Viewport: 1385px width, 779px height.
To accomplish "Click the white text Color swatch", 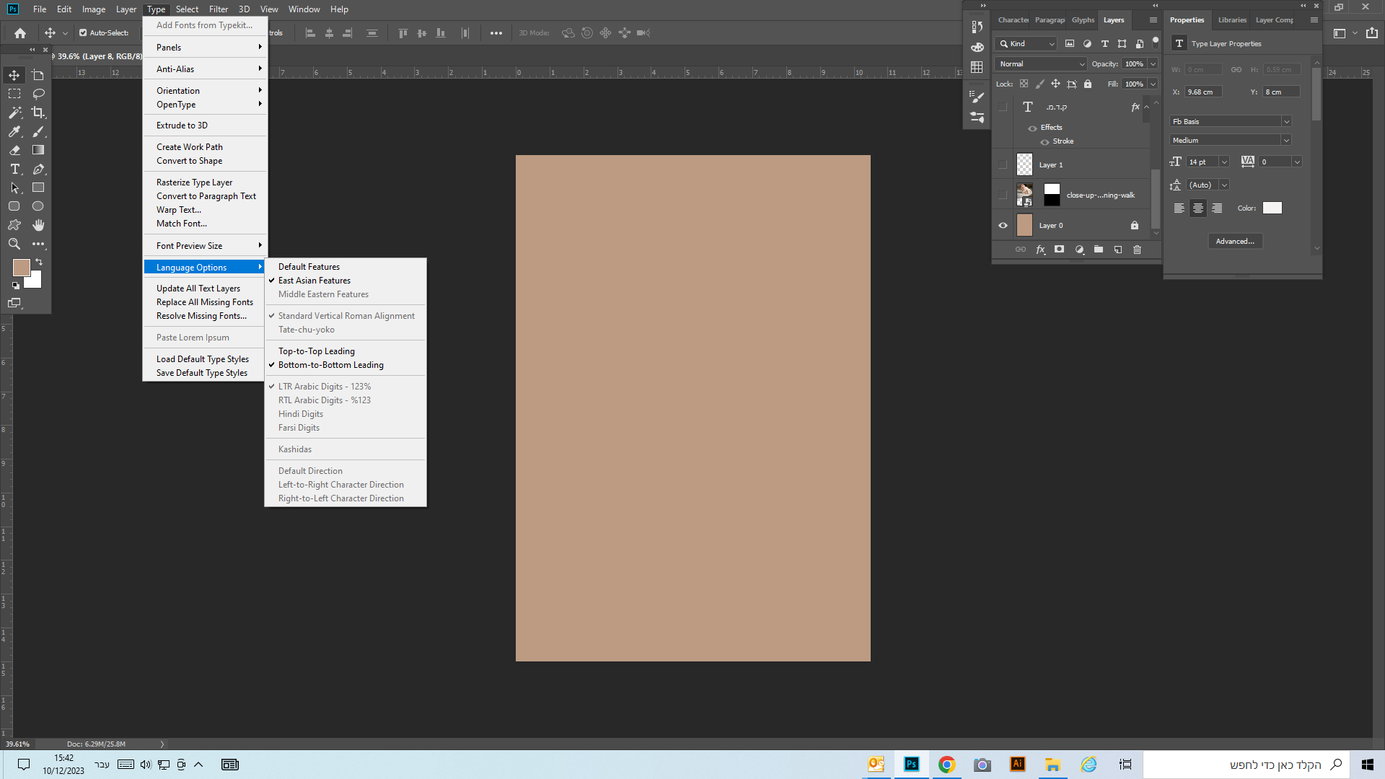I will point(1272,208).
